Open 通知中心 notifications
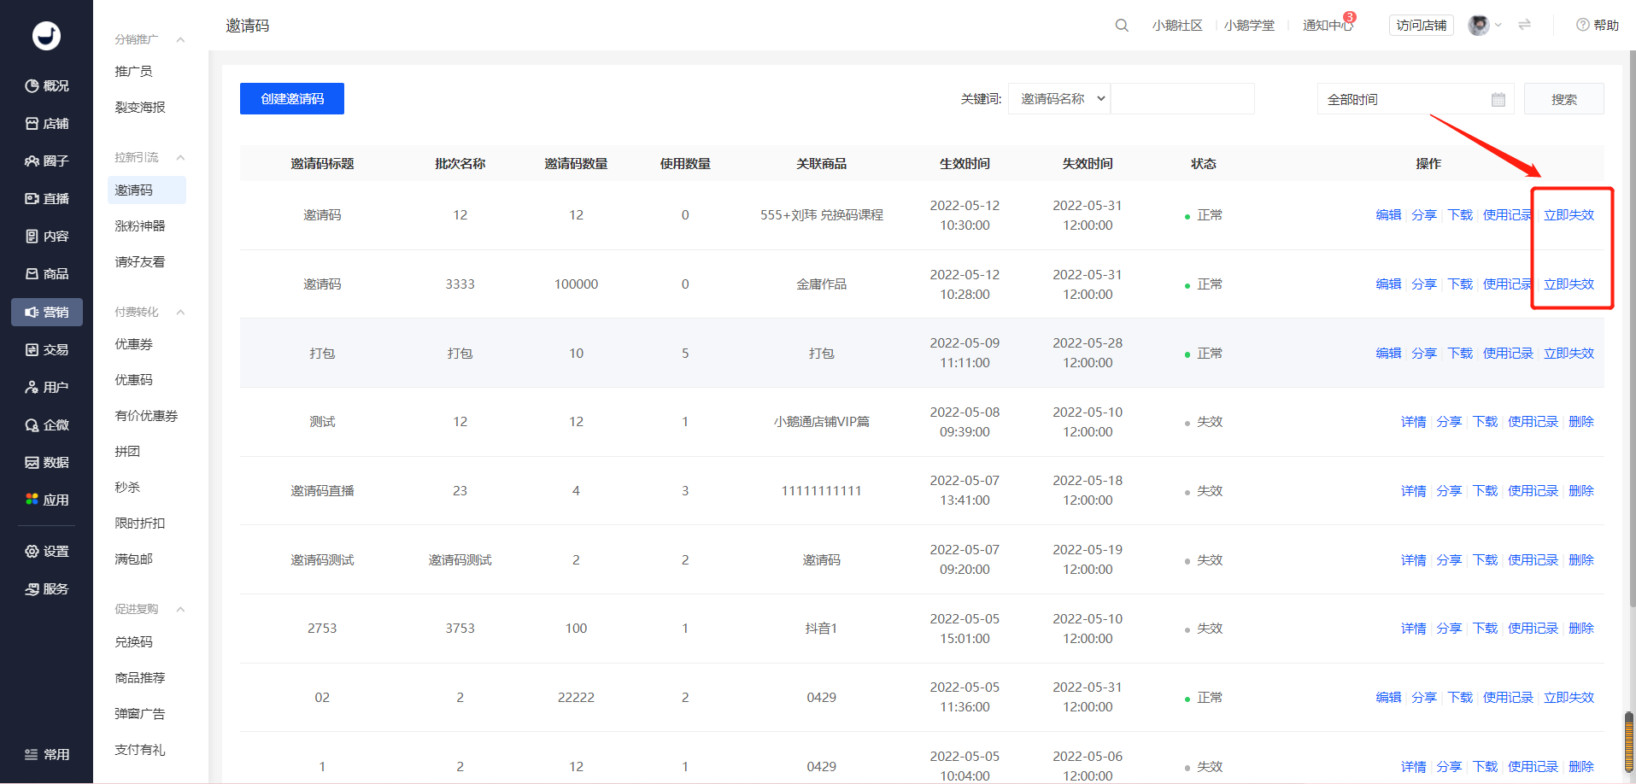 (x=1328, y=25)
